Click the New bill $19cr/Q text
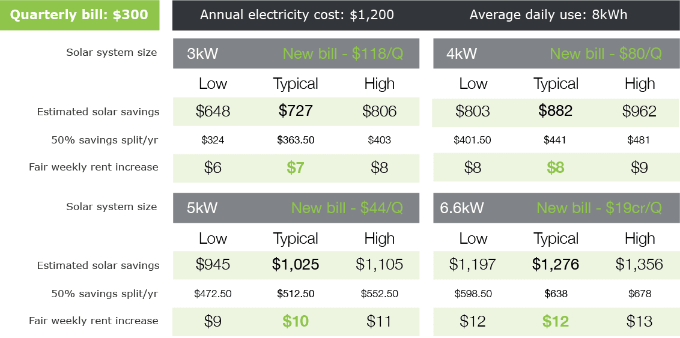The image size is (680, 338). (x=599, y=208)
